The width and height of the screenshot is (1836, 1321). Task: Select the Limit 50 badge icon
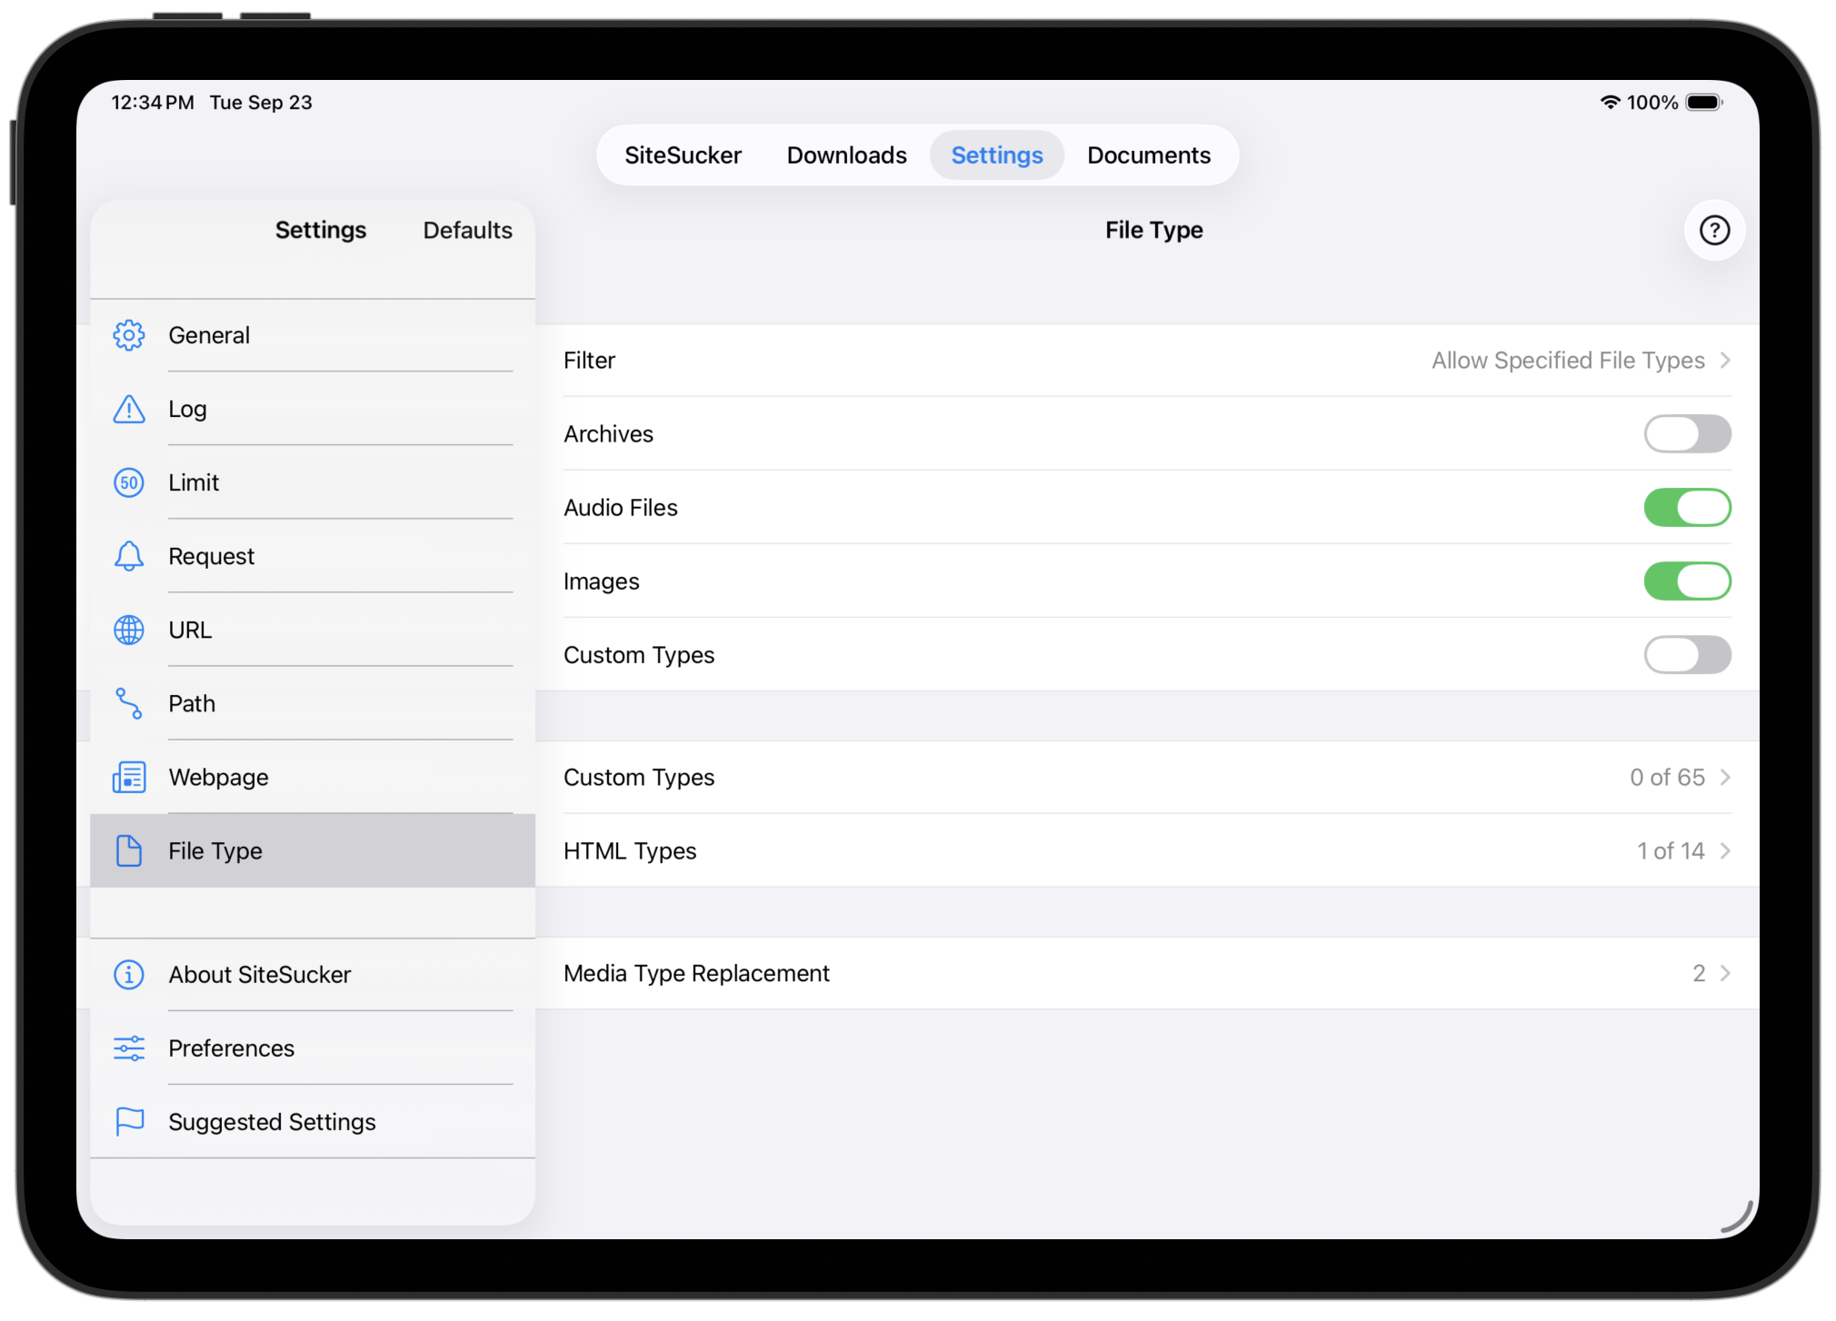tap(129, 482)
